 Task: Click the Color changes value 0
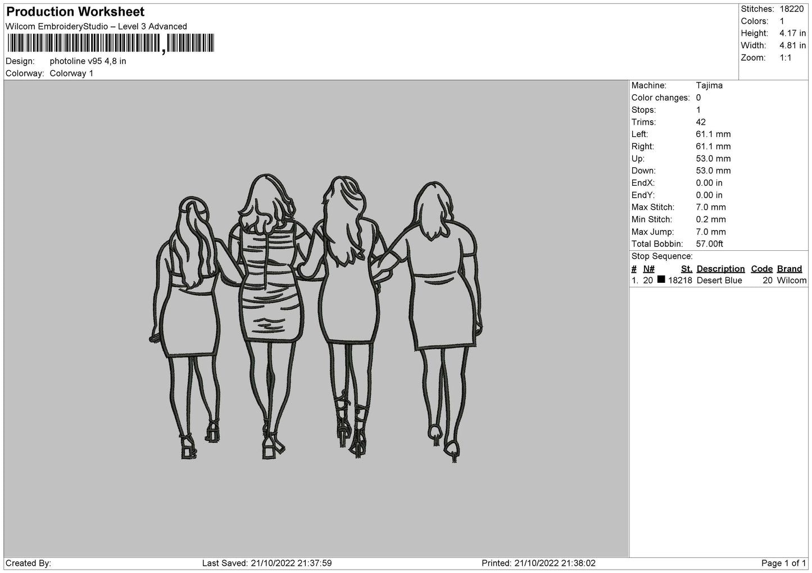(698, 98)
